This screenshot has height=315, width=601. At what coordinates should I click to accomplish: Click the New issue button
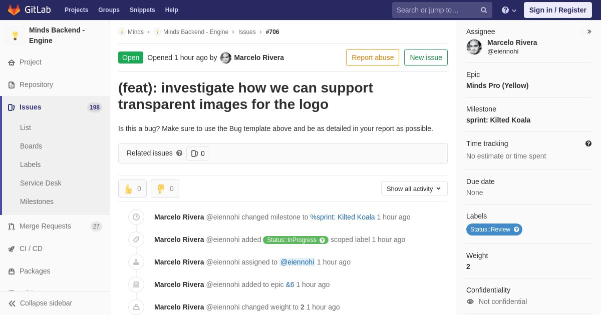(x=426, y=57)
